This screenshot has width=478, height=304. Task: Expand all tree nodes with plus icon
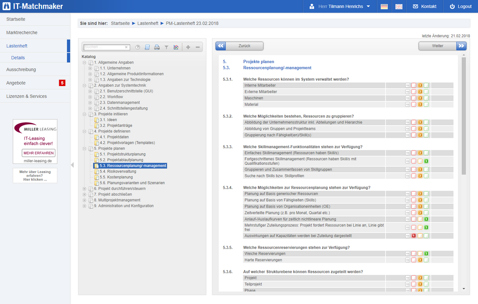click(188, 47)
